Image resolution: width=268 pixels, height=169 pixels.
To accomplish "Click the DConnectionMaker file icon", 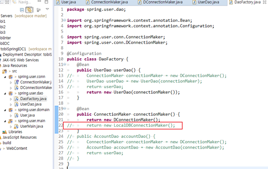I will [x=16, y=88].
